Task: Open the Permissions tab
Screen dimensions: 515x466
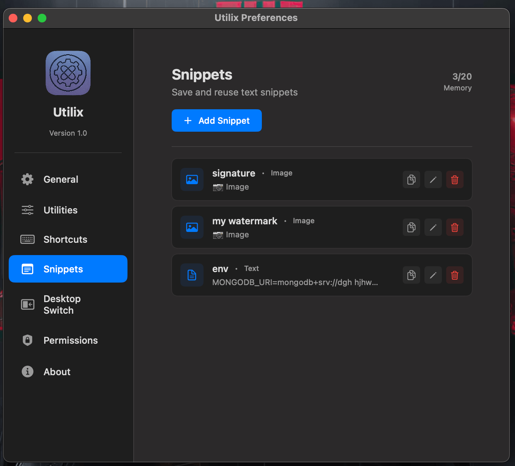Action: click(x=68, y=340)
